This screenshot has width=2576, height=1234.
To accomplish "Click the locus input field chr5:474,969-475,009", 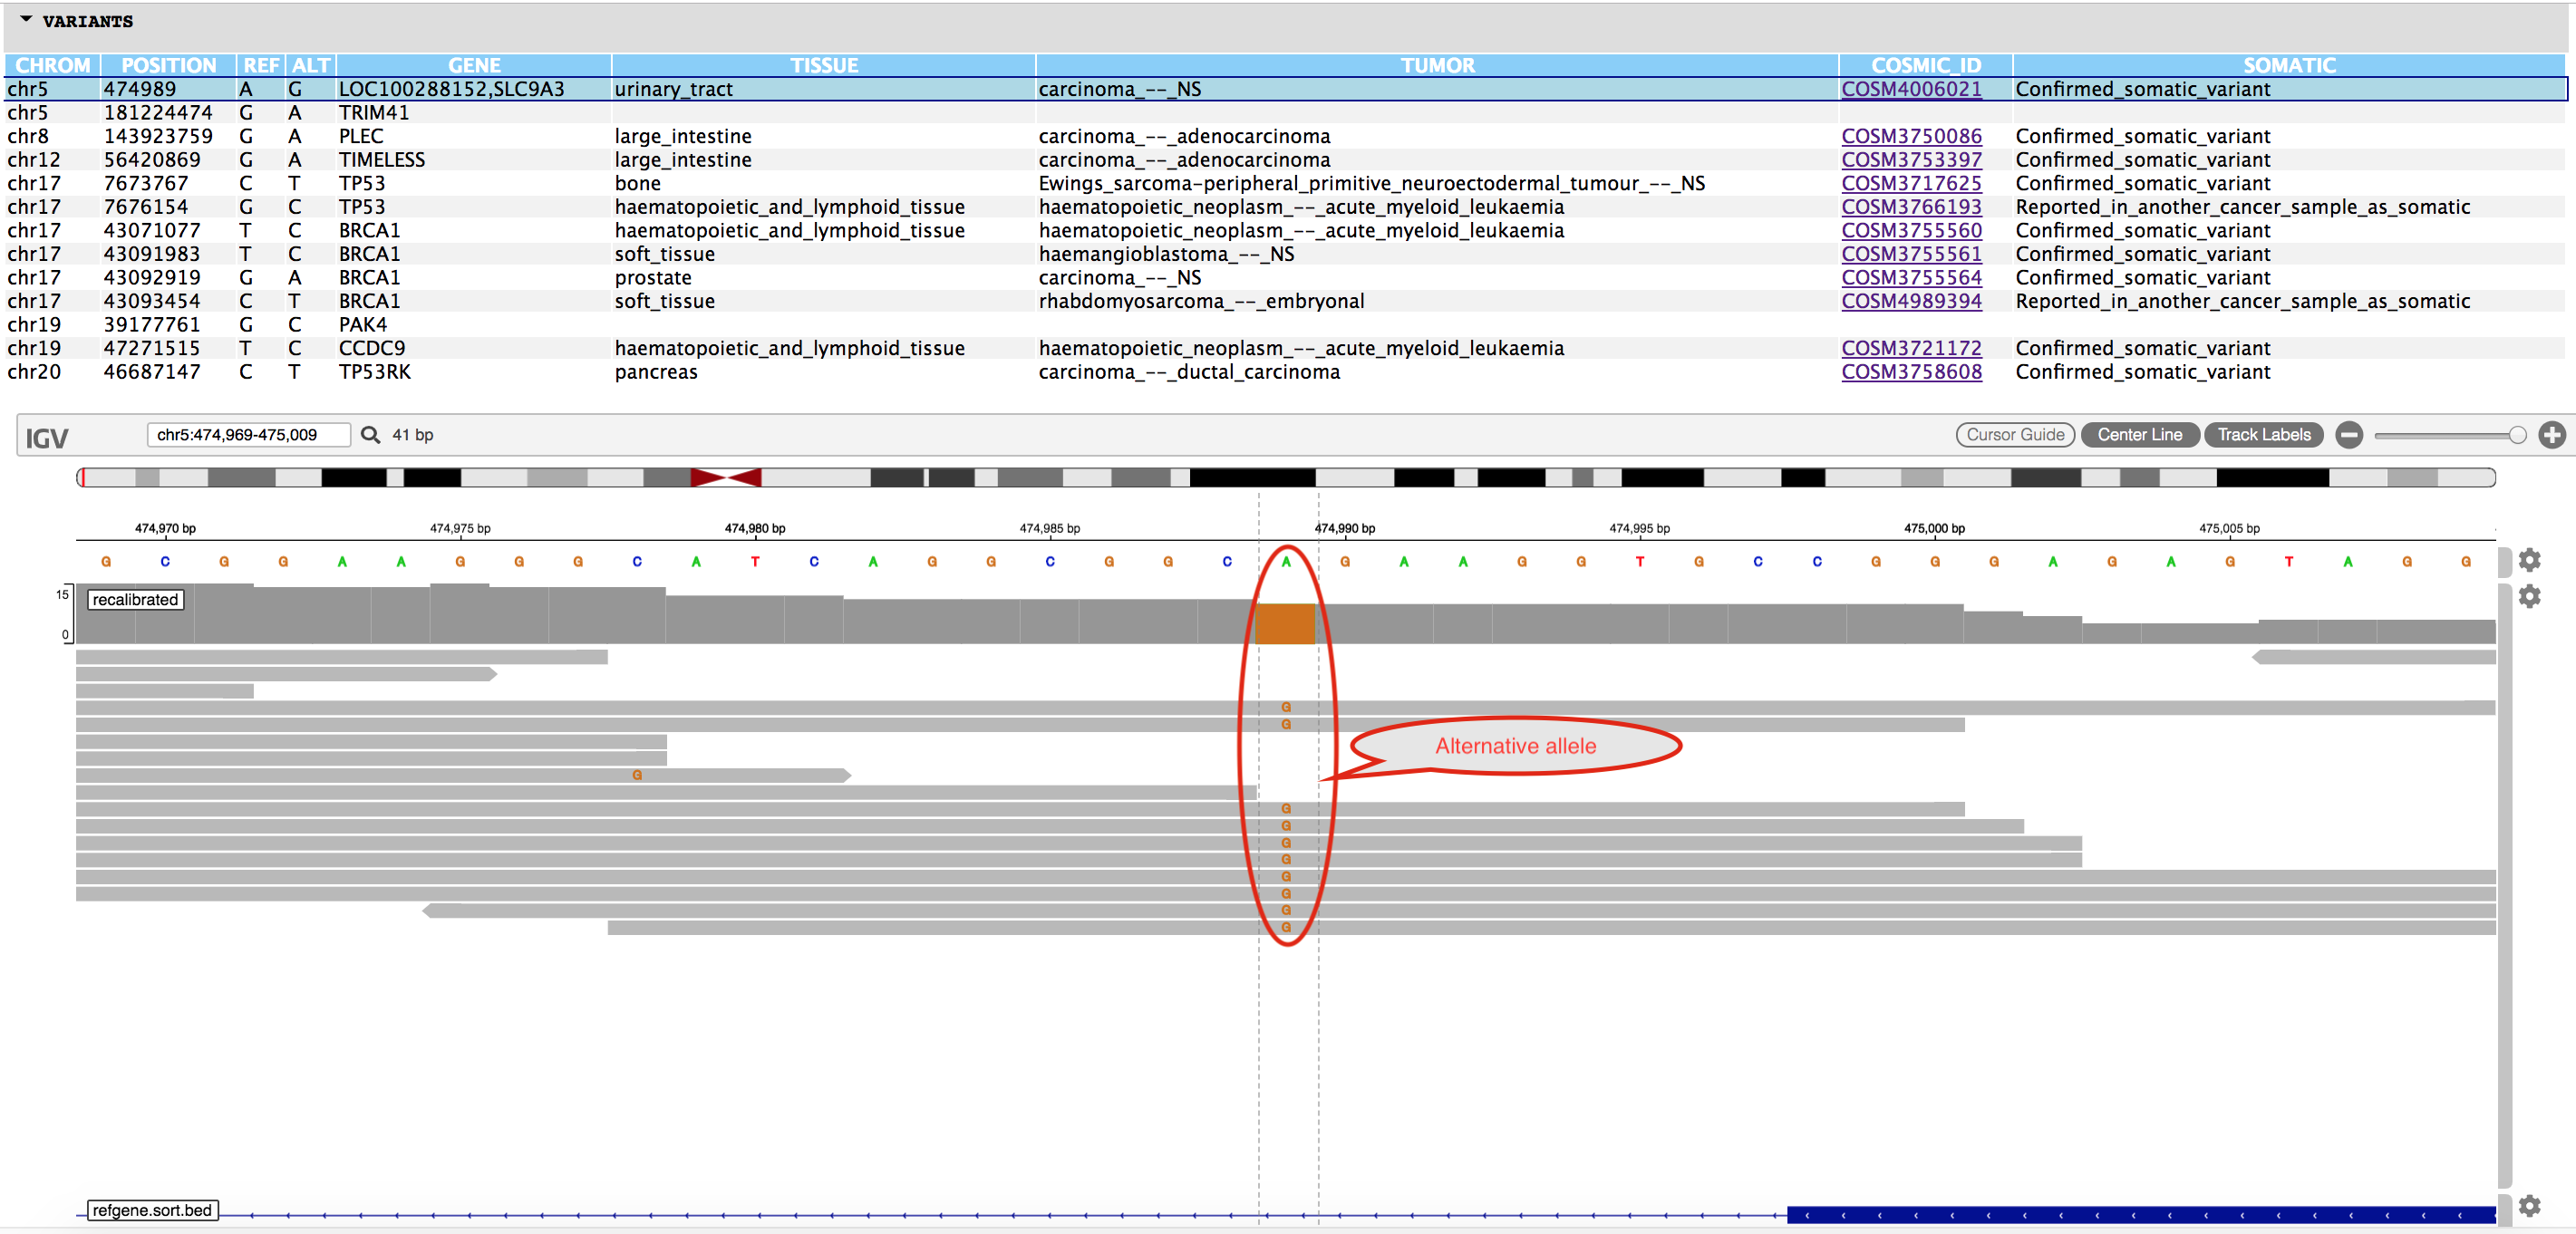I will pos(249,435).
